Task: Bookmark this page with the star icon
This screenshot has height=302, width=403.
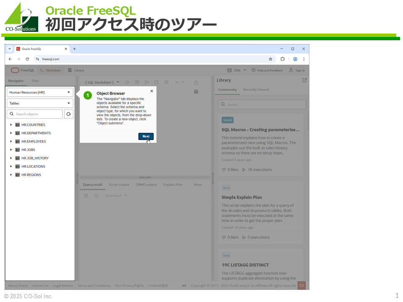Action: pos(270,59)
